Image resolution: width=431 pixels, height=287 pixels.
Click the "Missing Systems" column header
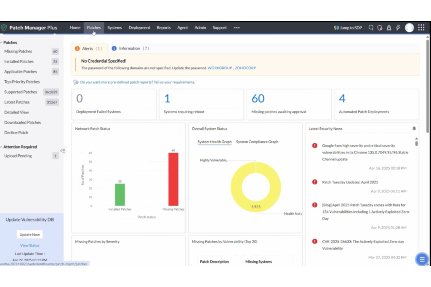pos(259,262)
